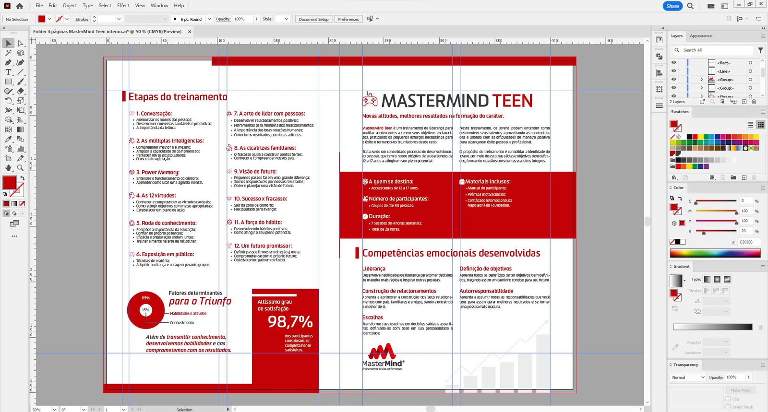Pick the Eyedropper tool
This screenshot has width=768, height=412.
click(x=9, y=139)
